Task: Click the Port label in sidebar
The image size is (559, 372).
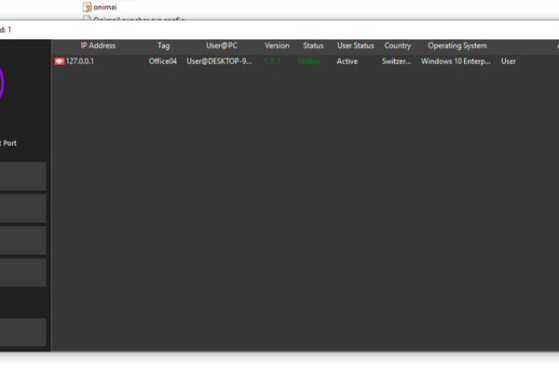Action: pyautogui.click(x=10, y=143)
